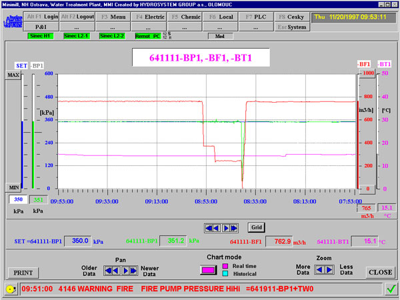
Task: Zoom to show more data
Action: tap(319, 270)
